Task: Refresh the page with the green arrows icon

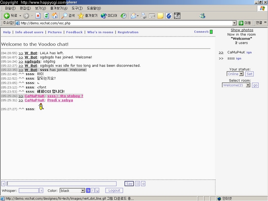Action: (x=46, y=16)
